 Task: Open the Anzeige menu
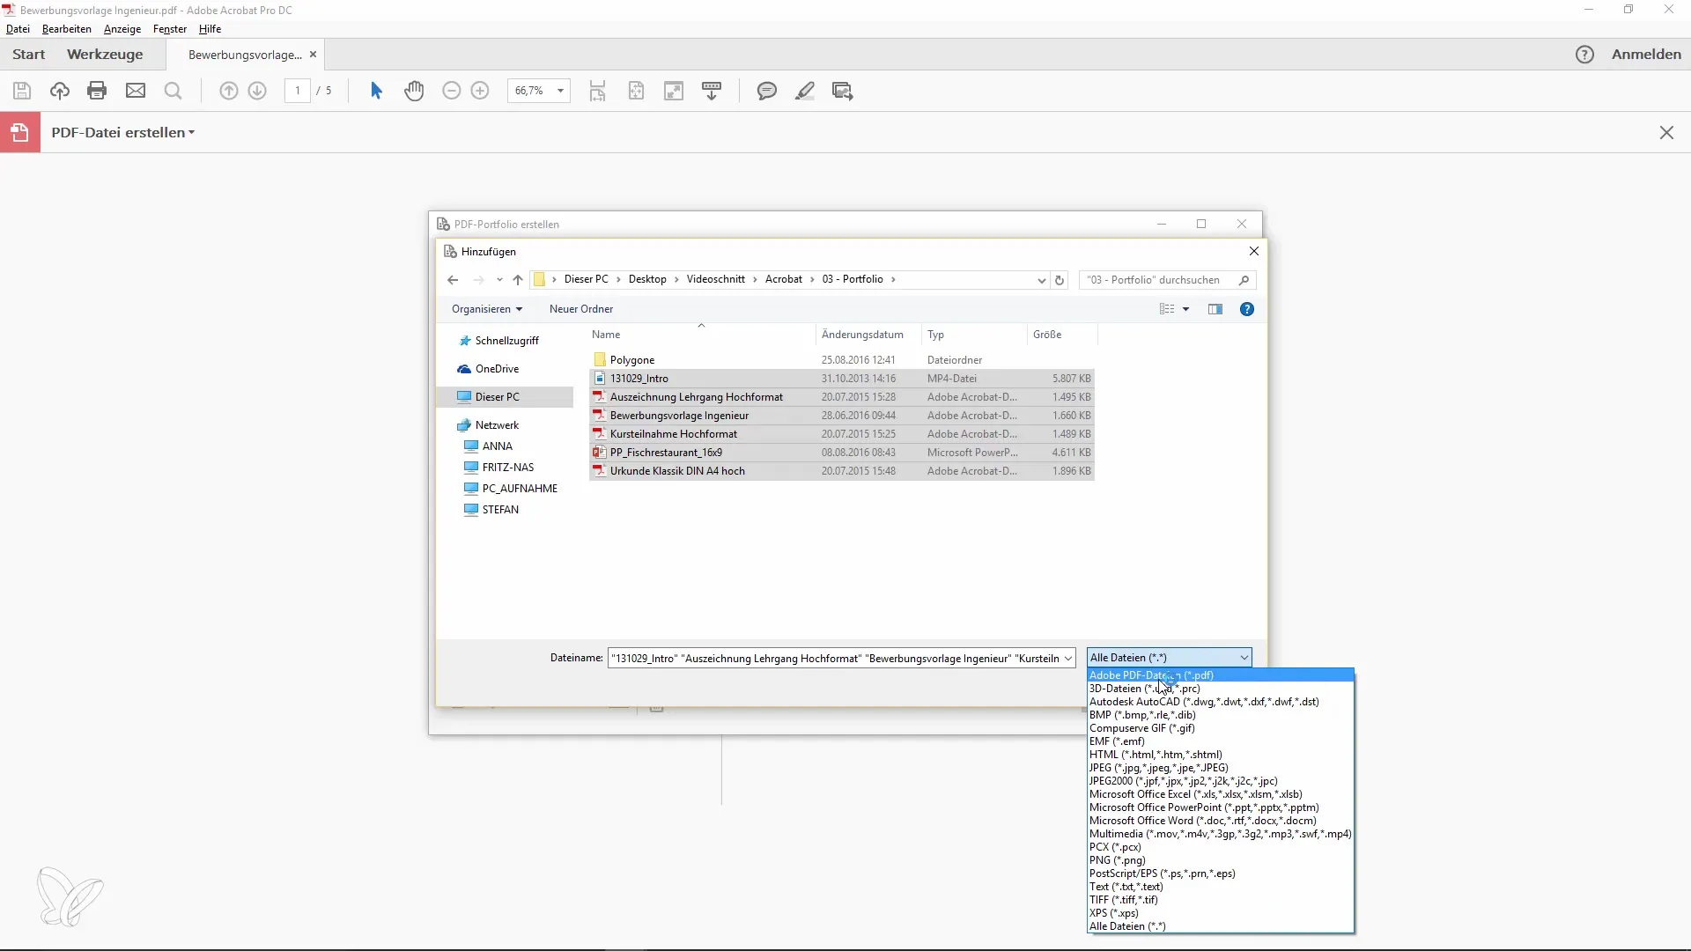(x=122, y=29)
